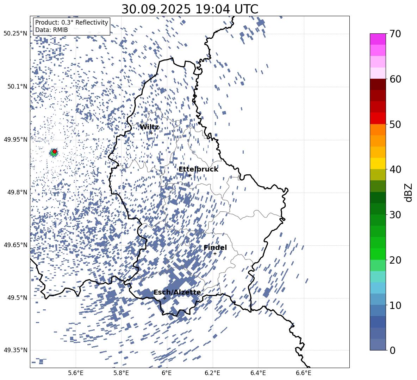Screen dimensions: 417x380
Task: Click the orange colorbar segment below 50
Action: (x=378, y=130)
